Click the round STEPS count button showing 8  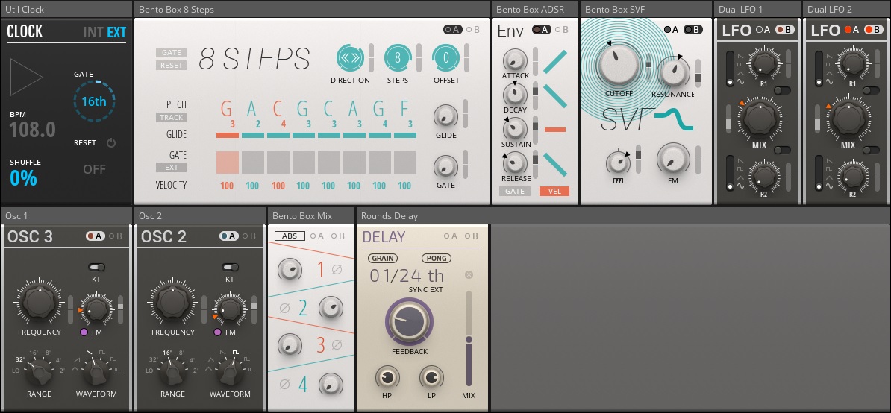398,57
